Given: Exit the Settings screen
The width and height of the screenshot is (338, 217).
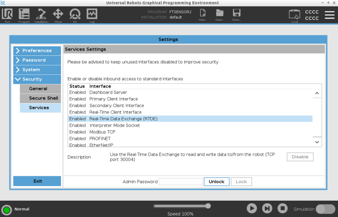Looking at the screenshot, I should [37, 181].
